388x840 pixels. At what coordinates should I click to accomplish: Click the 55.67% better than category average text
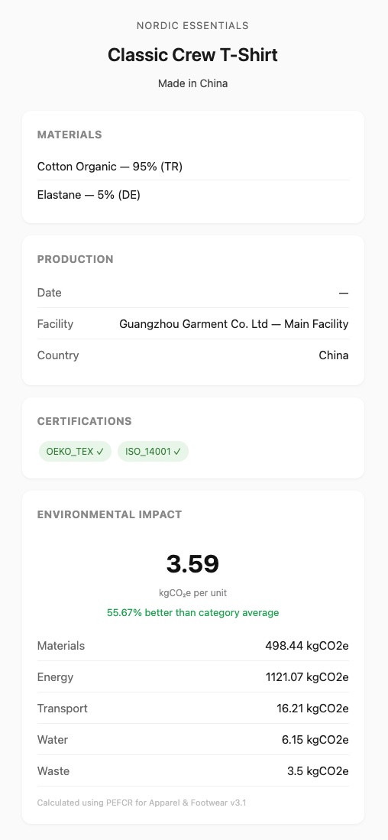tap(192, 612)
